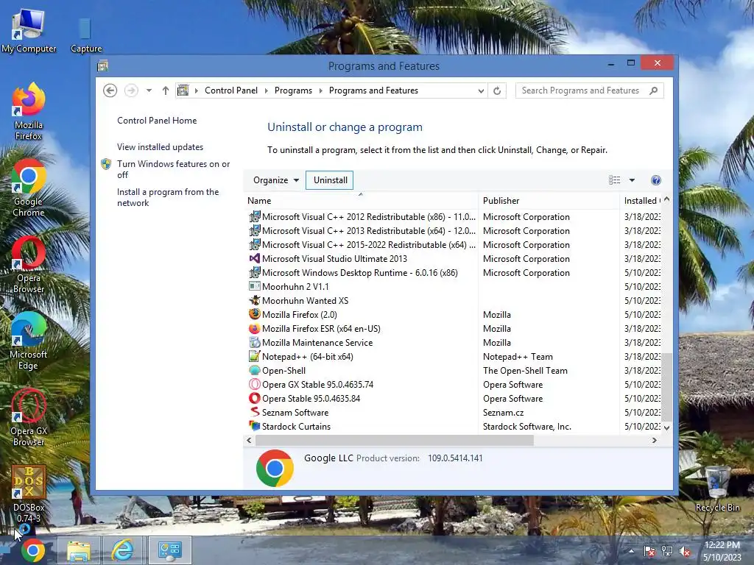Image resolution: width=754 pixels, height=565 pixels.
Task: Open Mozilla Firefox desktop shortcut
Action: coord(29,112)
